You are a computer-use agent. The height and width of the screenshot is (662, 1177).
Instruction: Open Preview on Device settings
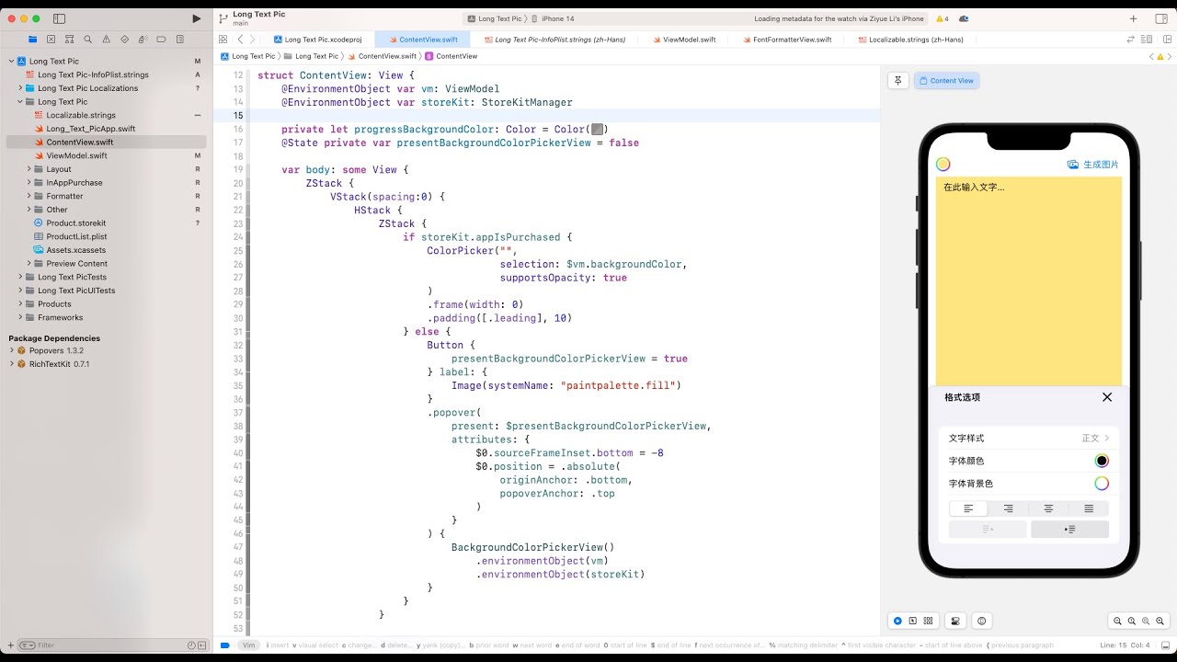[982, 621]
